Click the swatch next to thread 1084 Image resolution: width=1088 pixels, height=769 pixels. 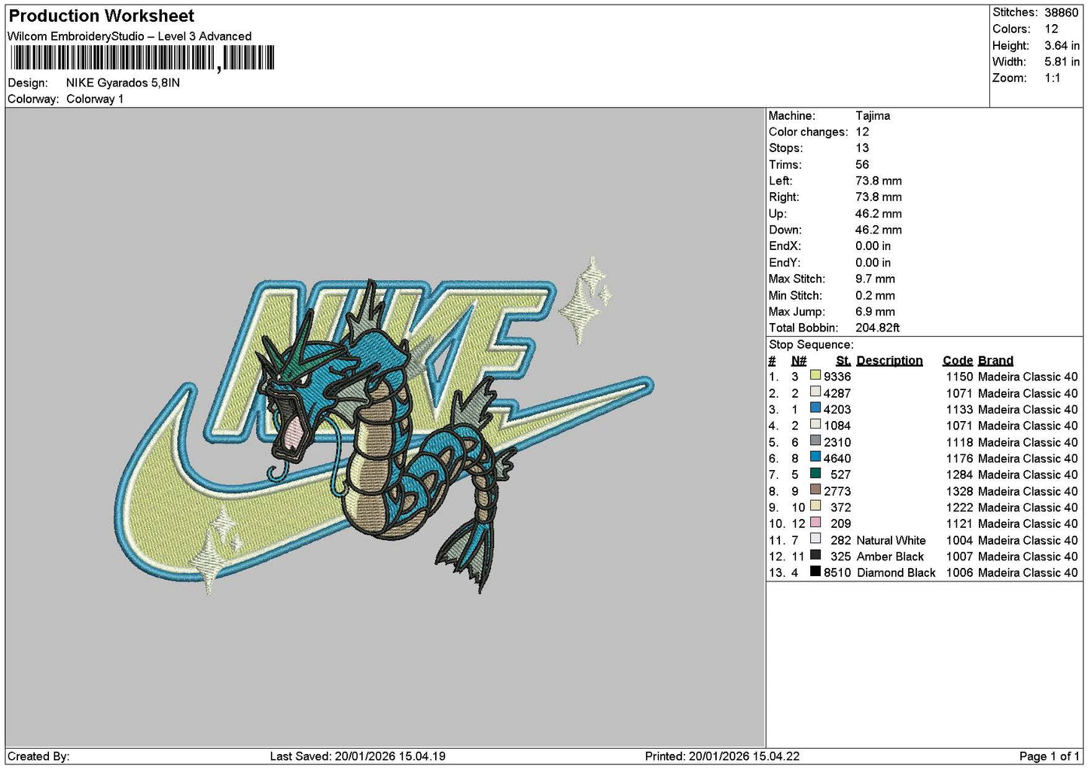[x=815, y=424]
